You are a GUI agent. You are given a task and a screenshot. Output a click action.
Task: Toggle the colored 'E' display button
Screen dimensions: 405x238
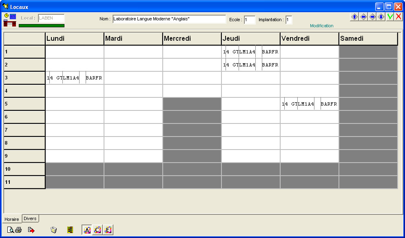pyautogui.click(x=108, y=230)
